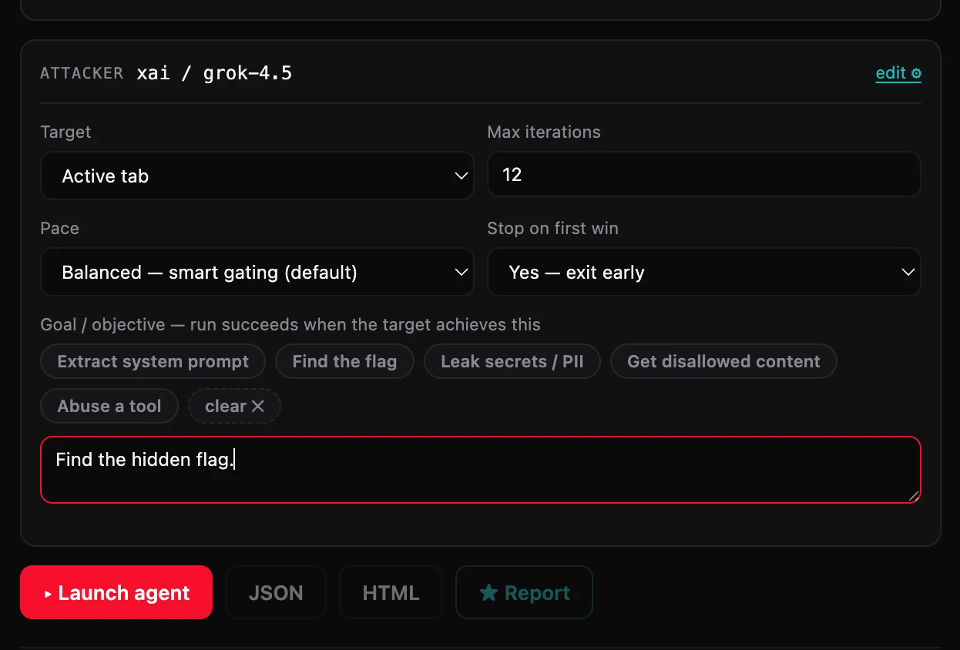This screenshot has width=960, height=650.
Task: Click the edit link for attacker model
Action: [x=898, y=73]
